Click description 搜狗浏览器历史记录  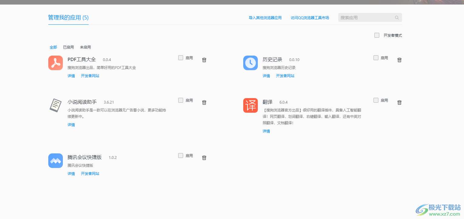click(279, 68)
